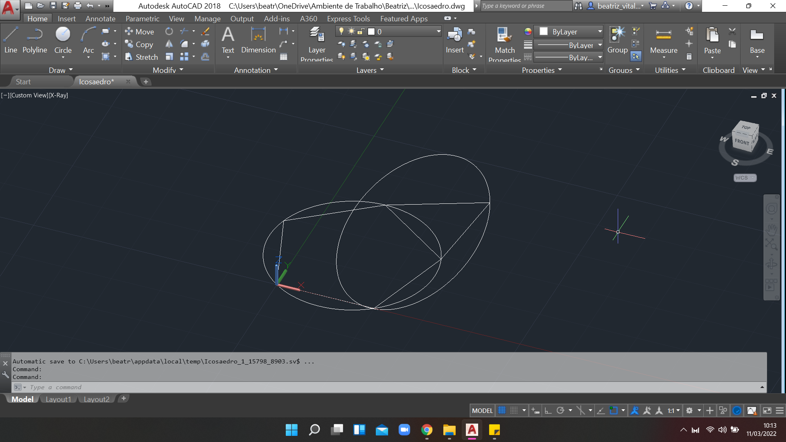Click the MODEL space button in status bar
The image size is (786, 442).
(x=482, y=410)
